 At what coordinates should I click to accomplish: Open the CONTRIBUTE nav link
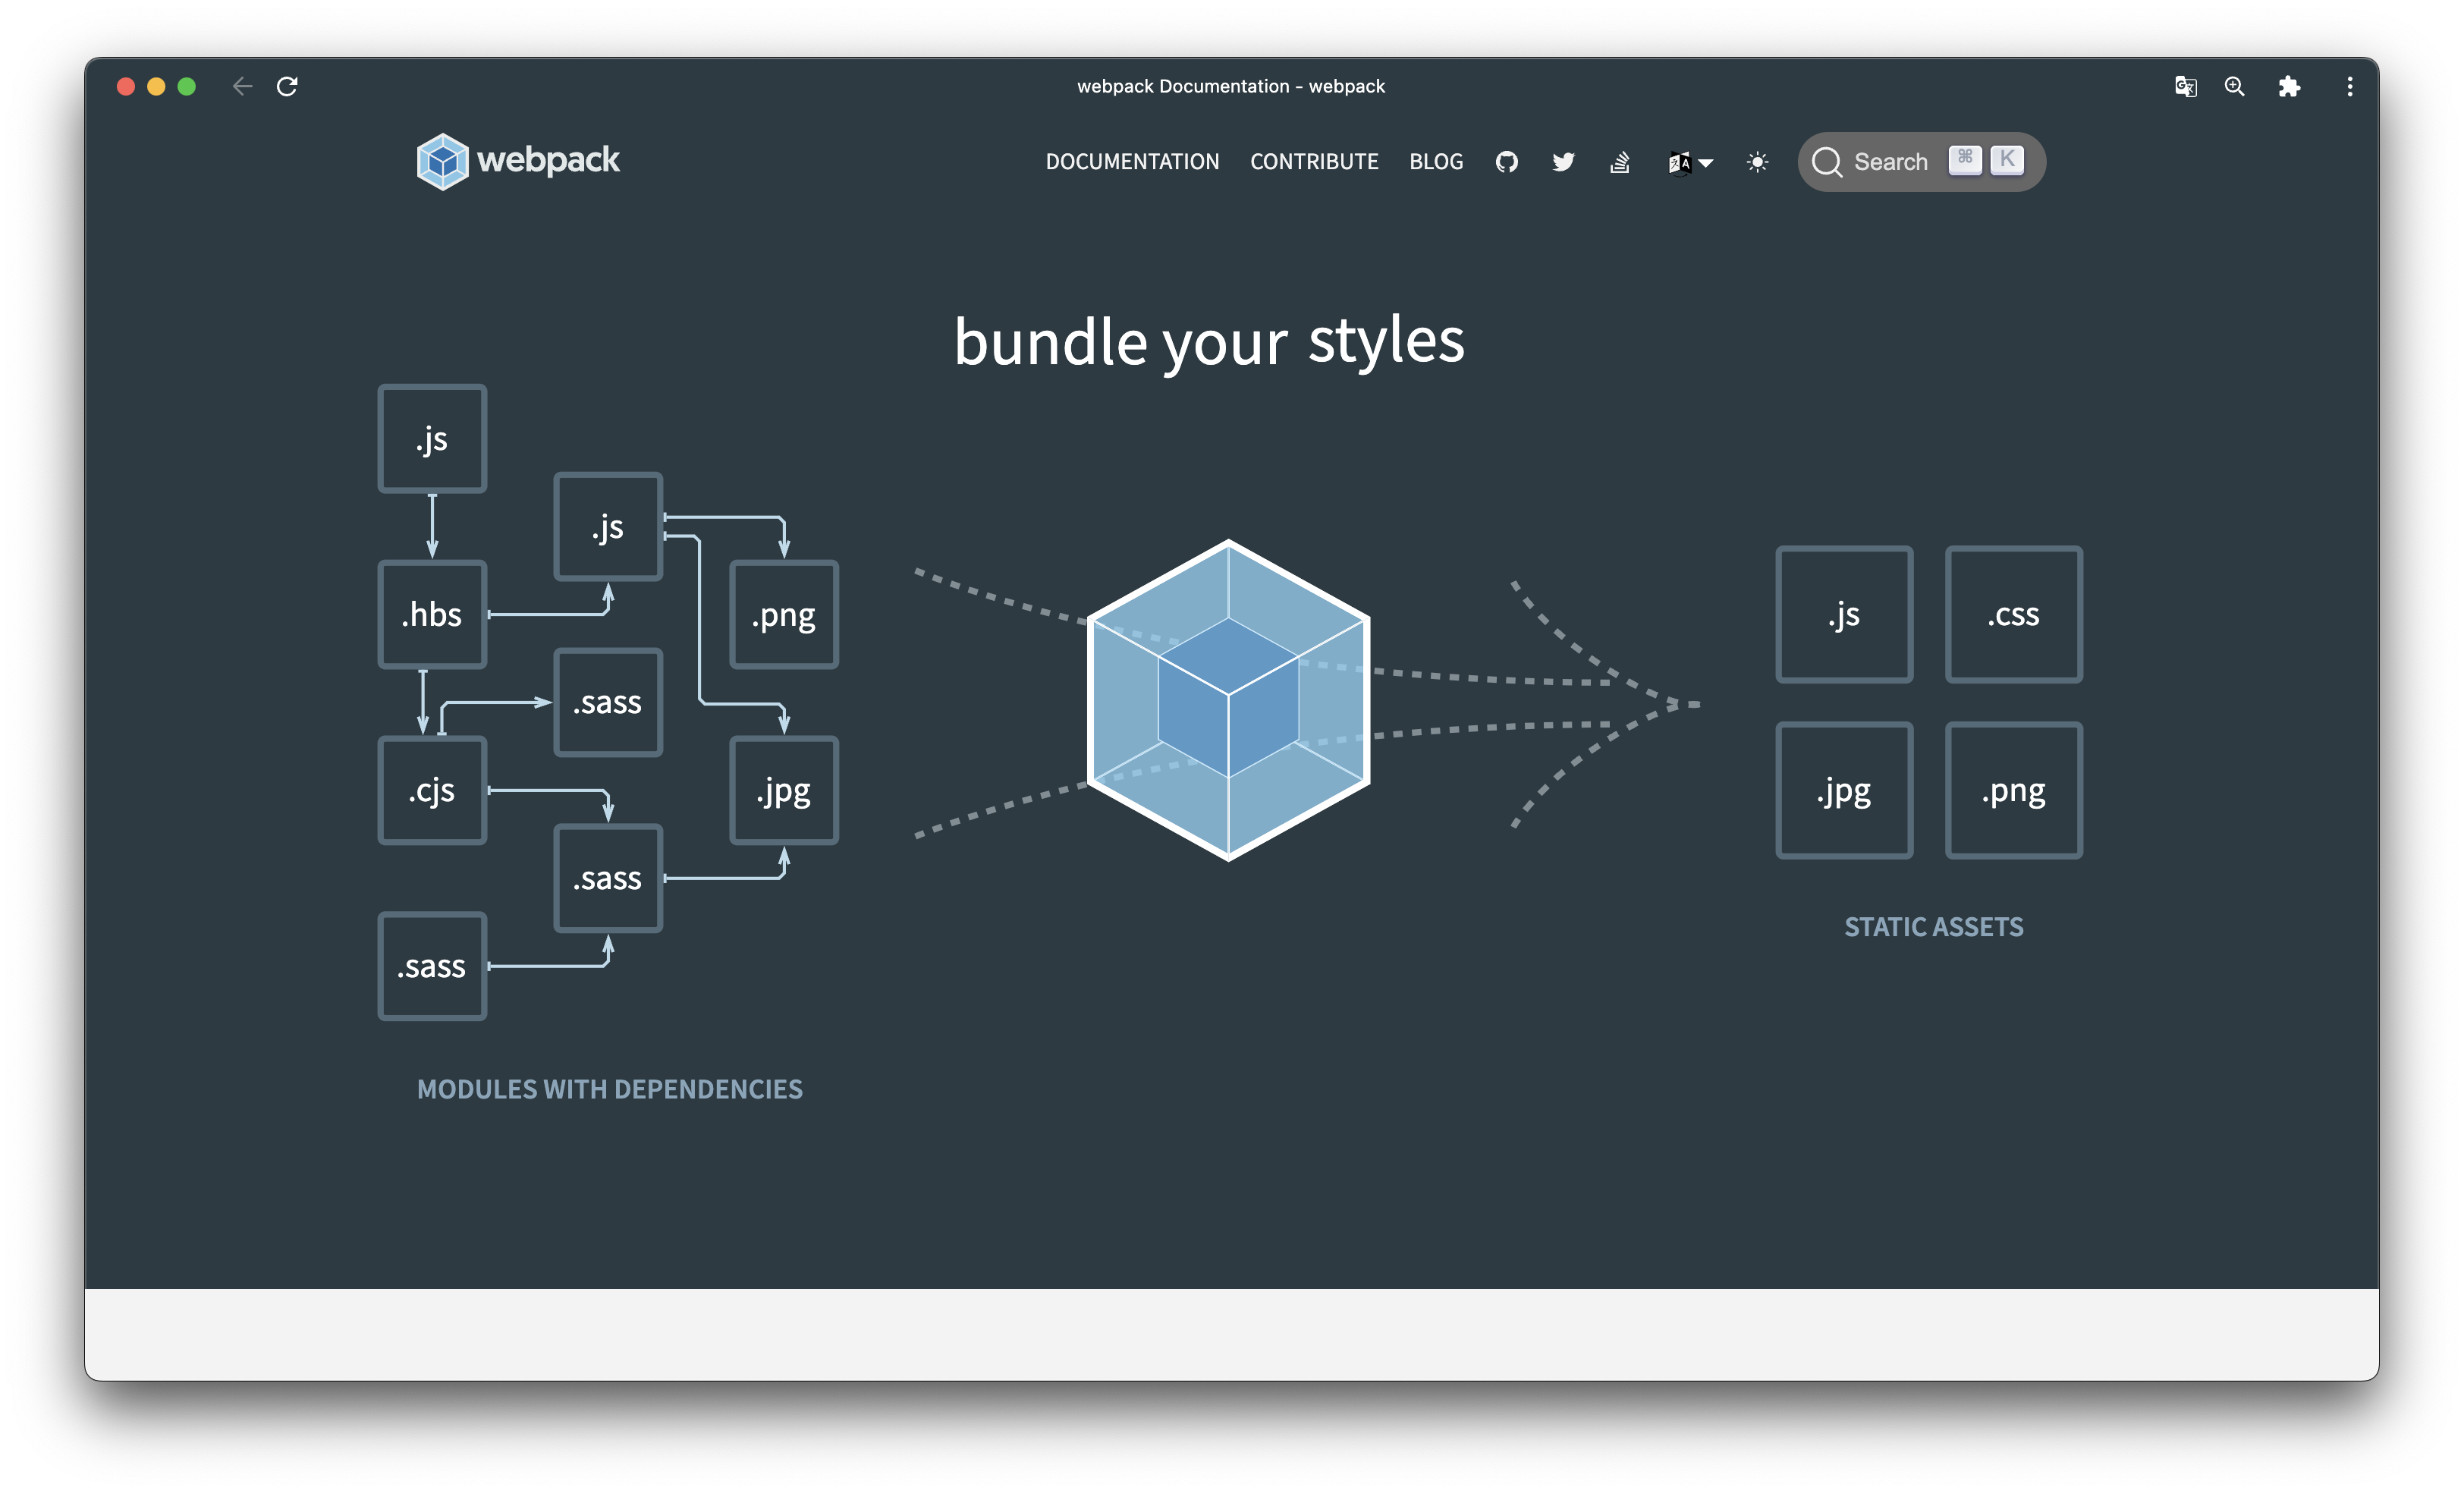1314,162
